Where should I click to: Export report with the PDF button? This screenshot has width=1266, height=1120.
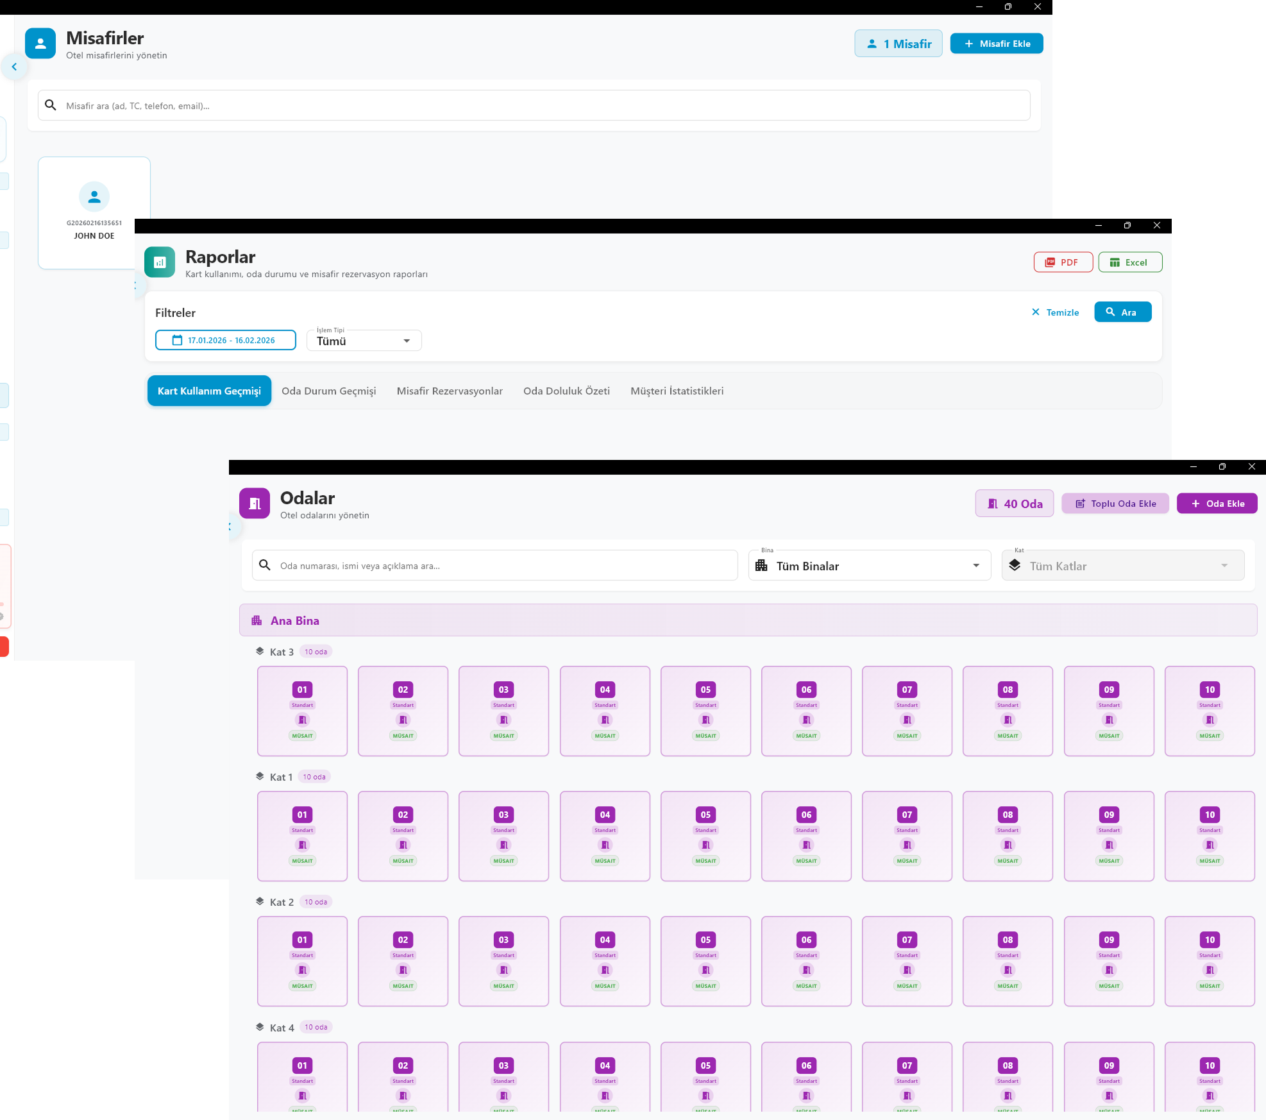1063,262
